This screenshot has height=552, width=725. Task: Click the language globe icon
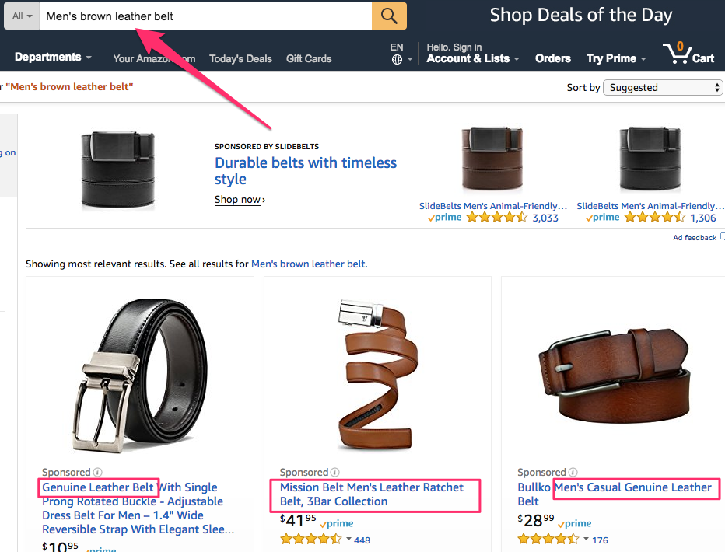[398, 59]
